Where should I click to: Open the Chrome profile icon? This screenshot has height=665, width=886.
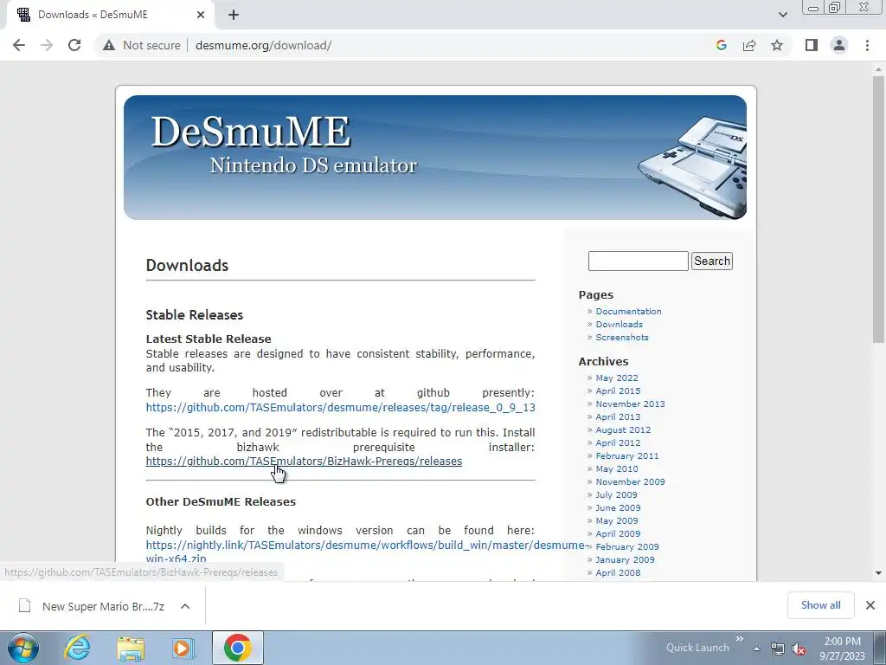[x=839, y=45]
